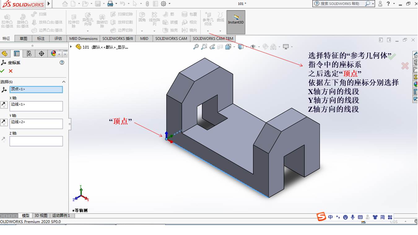
Task: Click the Section View icon
Action: tap(220, 47)
